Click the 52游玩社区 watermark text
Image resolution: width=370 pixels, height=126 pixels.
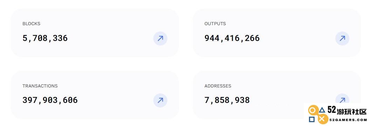[347, 110]
